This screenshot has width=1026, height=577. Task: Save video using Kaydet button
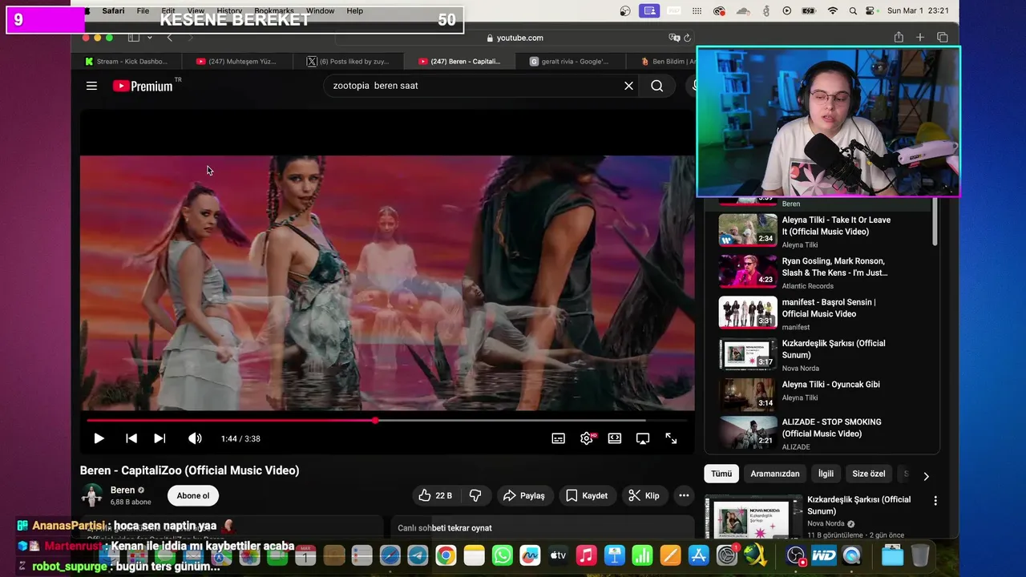(x=587, y=495)
